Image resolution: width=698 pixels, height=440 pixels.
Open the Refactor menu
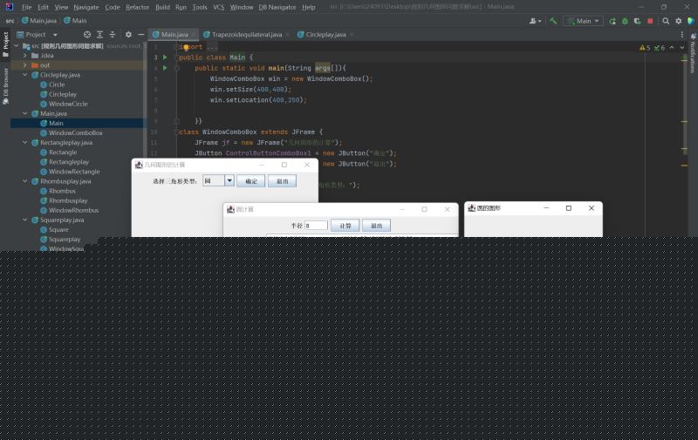click(x=137, y=7)
